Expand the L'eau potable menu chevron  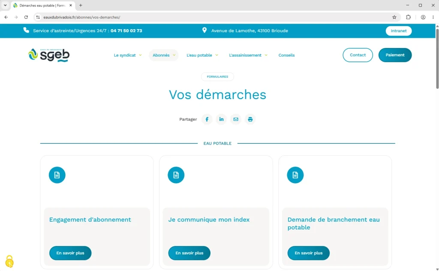[216, 55]
